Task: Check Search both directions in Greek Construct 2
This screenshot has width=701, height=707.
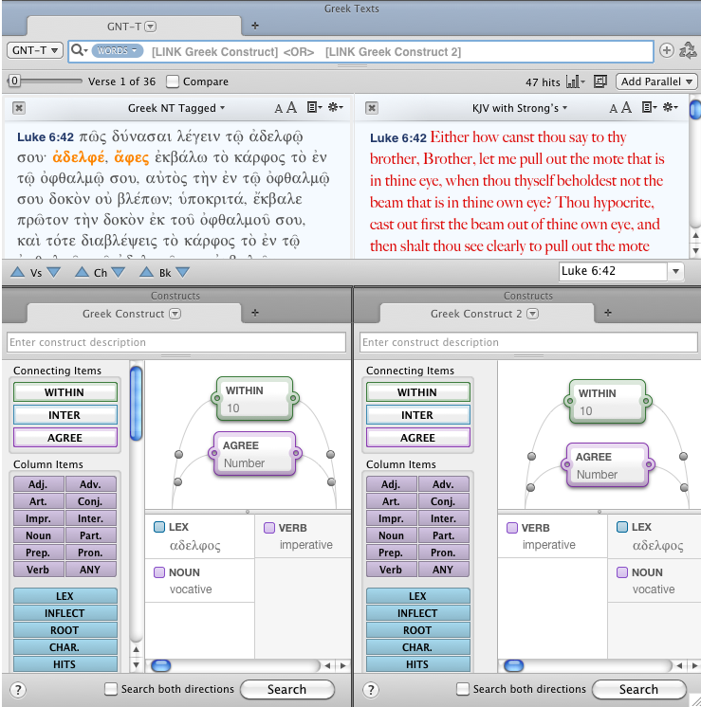Action: 463,689
